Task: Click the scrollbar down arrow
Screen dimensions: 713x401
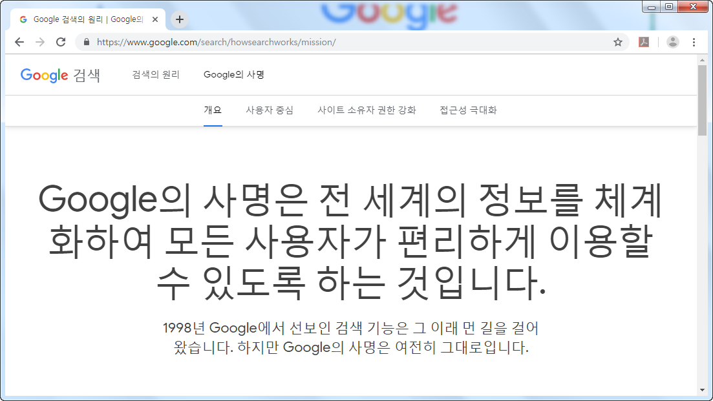Action: pyautogui.click(x=702, y=390)
